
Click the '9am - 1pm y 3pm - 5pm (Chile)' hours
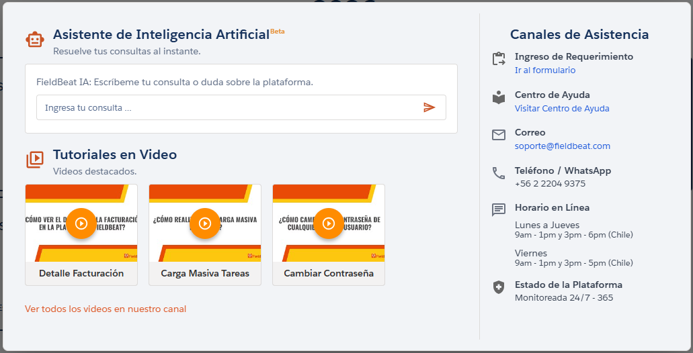(x=573, y=263)
